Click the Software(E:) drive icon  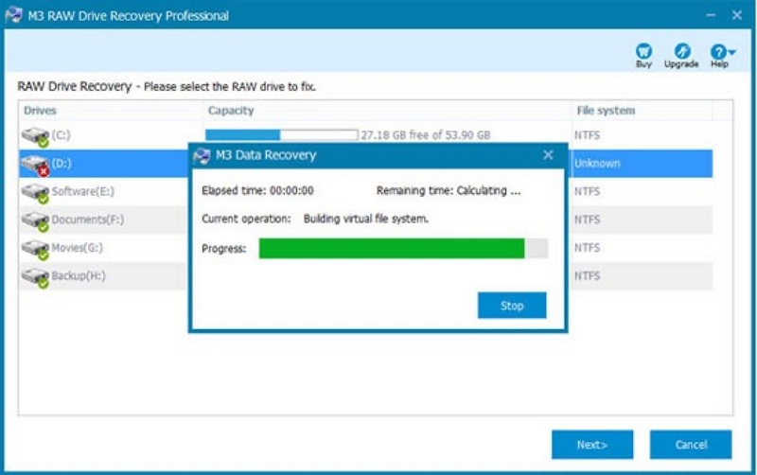click(x=35, y=193)
